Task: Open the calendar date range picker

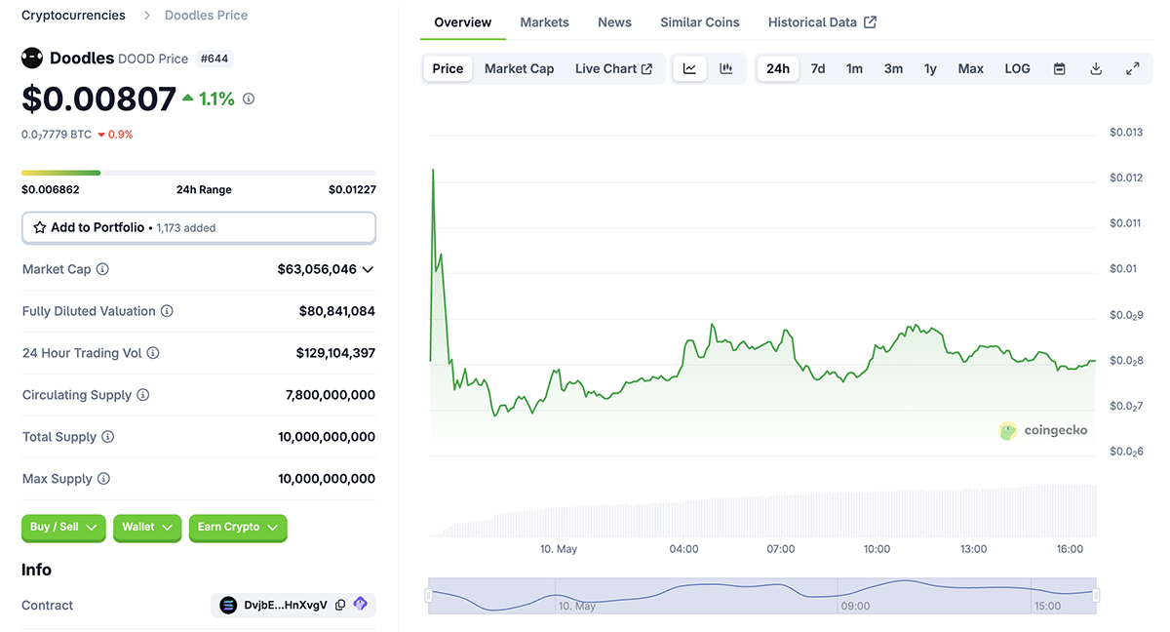Action: click(1059, 68)
